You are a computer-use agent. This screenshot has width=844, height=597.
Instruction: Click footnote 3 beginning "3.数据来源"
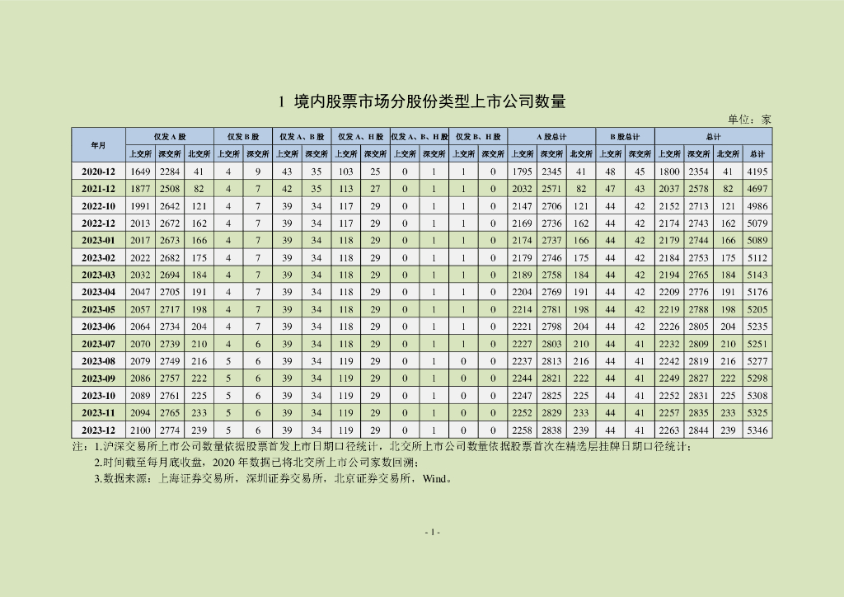pos(274,478)
